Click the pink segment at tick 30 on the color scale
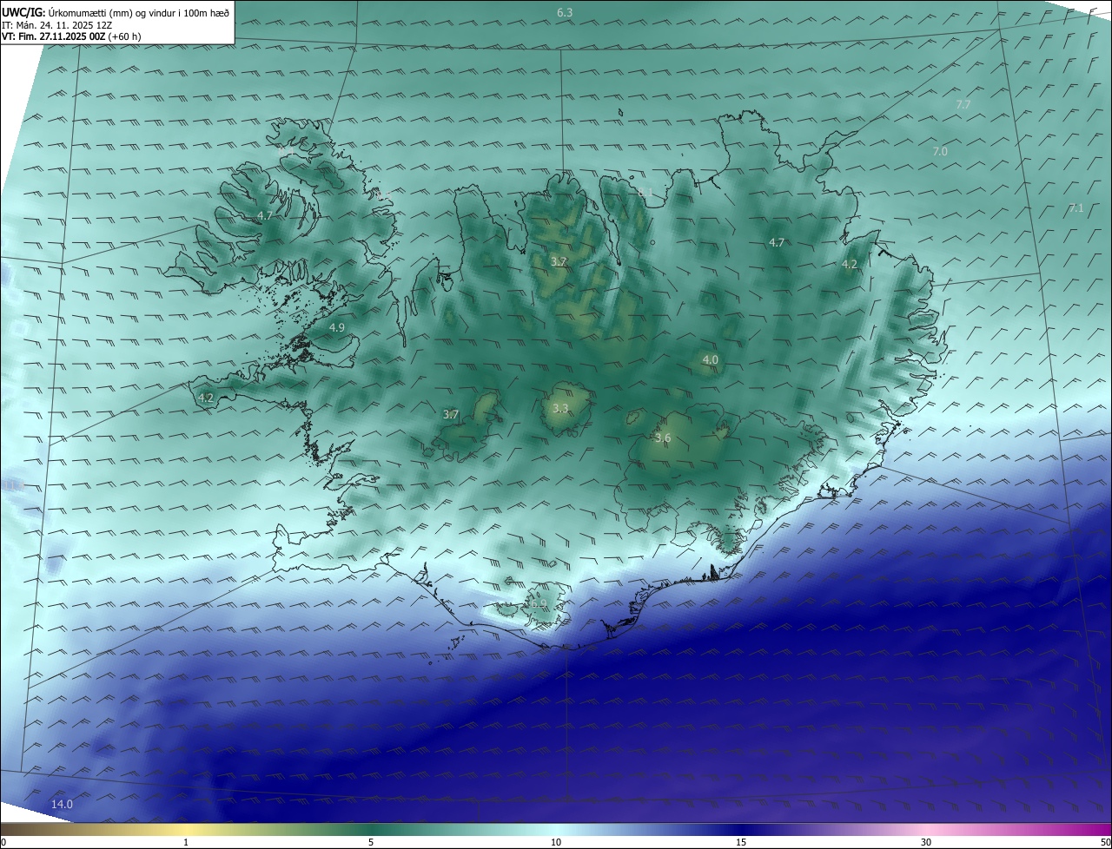1112x849 pixels. point(926,830)
